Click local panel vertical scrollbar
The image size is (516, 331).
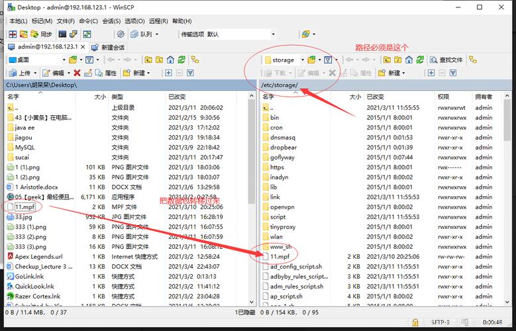[252, 199]
